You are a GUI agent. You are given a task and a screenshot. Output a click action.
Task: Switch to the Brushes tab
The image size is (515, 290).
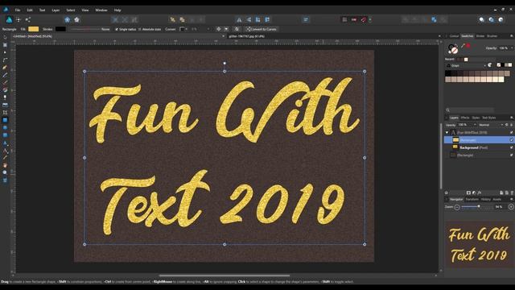tap(492, 36)
